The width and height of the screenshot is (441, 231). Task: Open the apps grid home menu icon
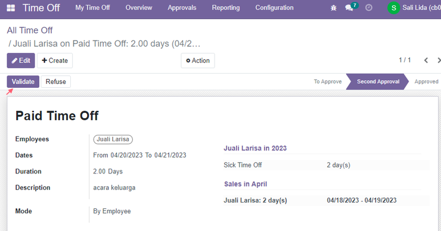[x=11, y=8]
